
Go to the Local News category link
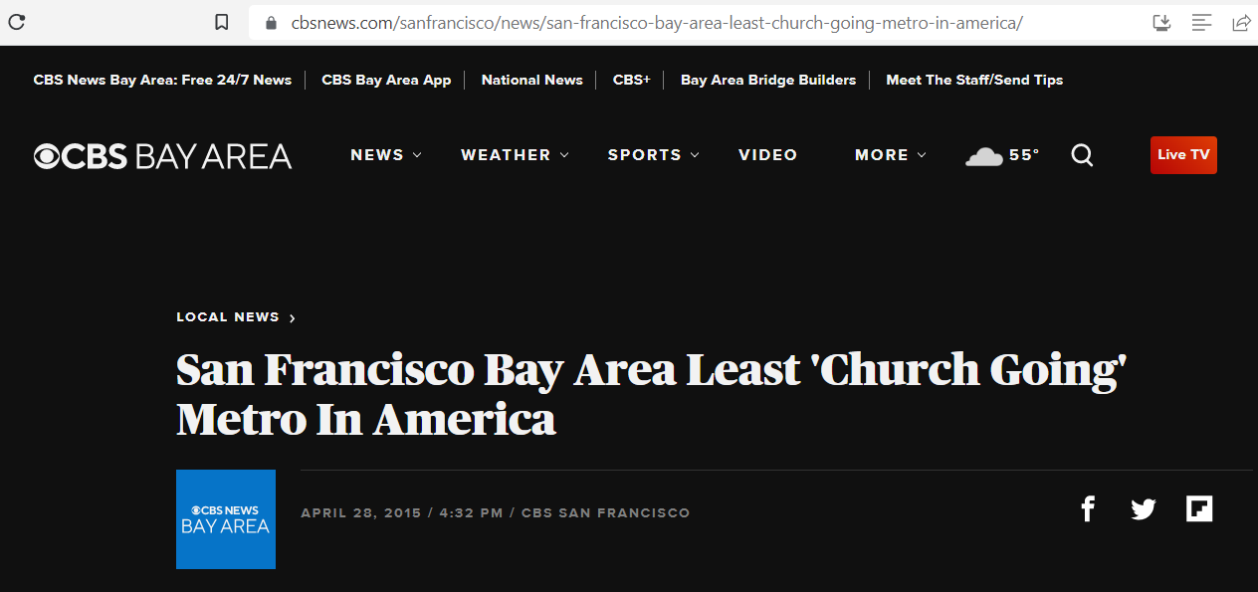pyautogui.click(x=236, y=317)
